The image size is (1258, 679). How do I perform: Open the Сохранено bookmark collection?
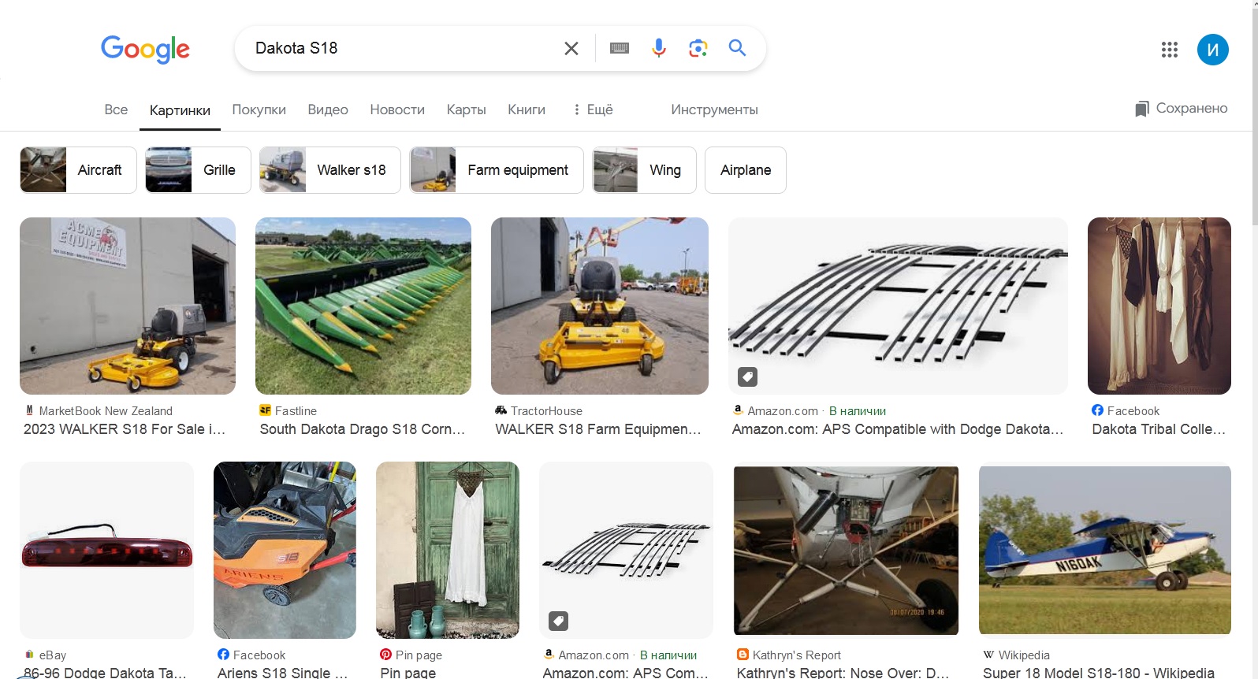tap(1181, 109)
